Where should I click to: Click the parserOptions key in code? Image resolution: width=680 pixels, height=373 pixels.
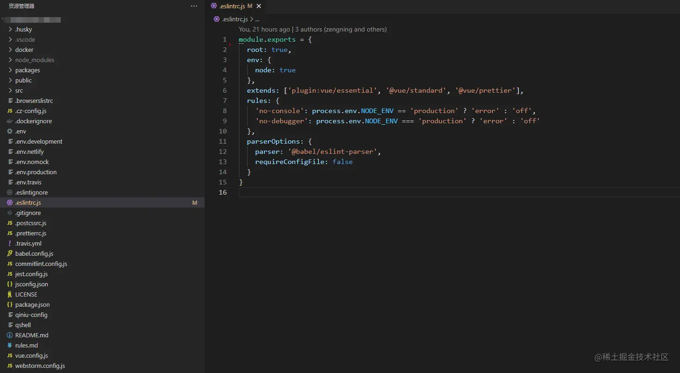point(274,141)
